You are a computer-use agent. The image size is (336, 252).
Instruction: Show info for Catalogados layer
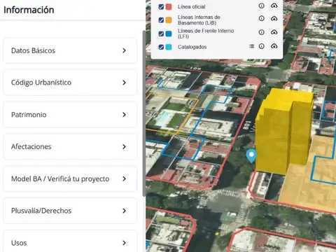coord(261,46)
